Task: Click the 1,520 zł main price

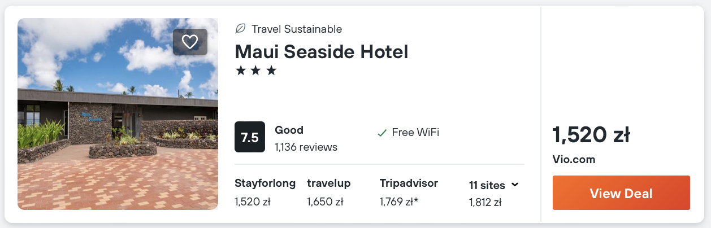Action: pyautogui.click(x=591, y=135)
